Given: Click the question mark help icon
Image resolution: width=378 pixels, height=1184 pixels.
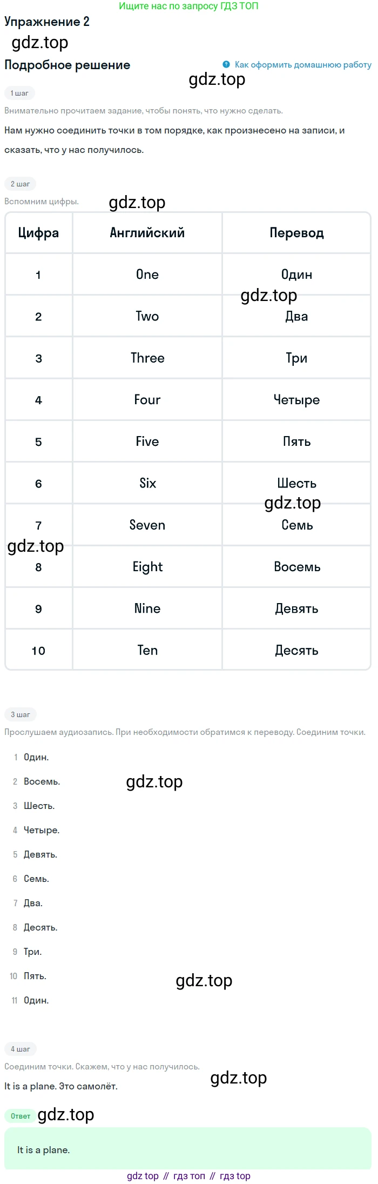Looking at the screenshot, I should pyautogui.click(x=226, y=64).
